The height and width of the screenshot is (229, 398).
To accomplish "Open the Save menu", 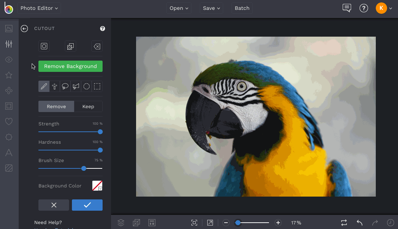I will tap(211, 8).
